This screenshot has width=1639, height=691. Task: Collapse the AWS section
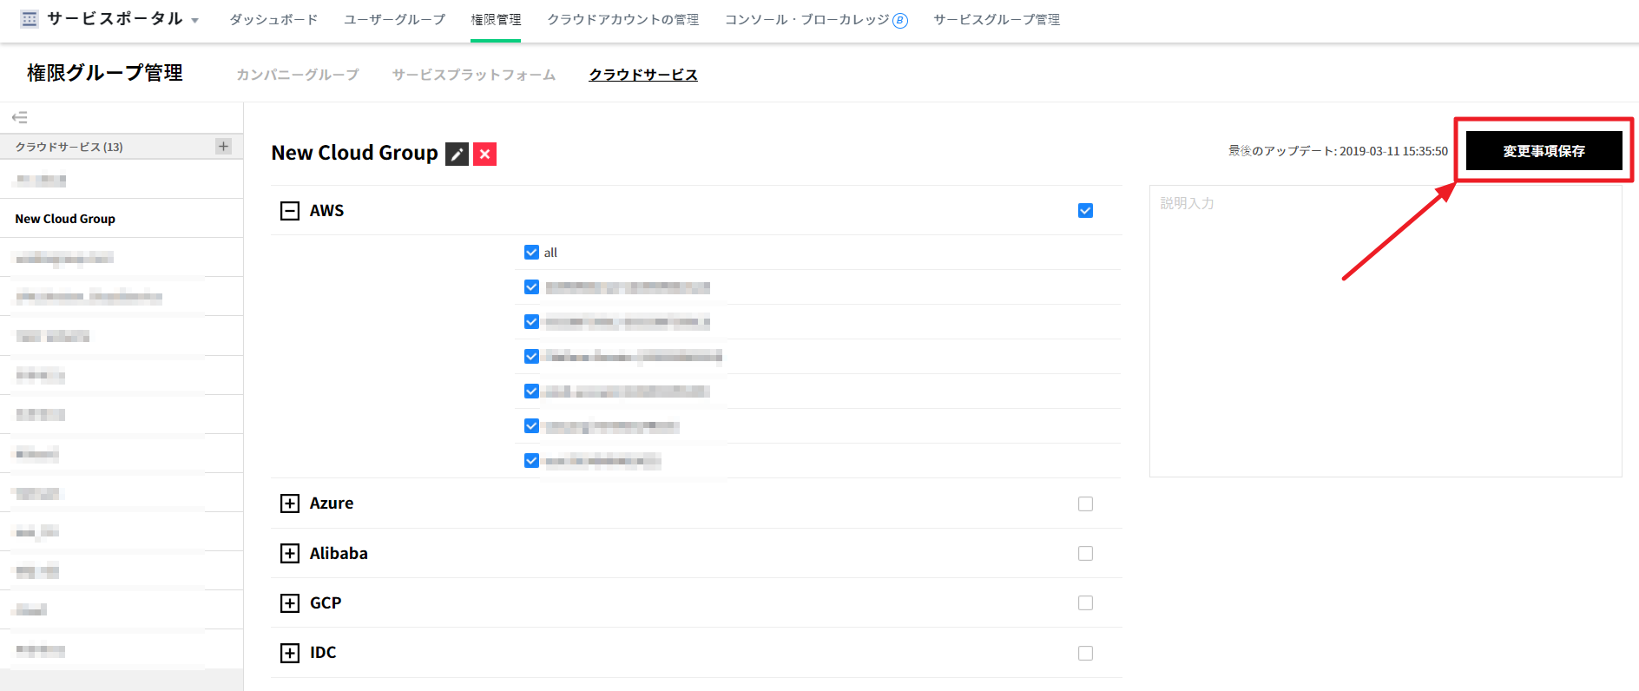pos(290,211)
